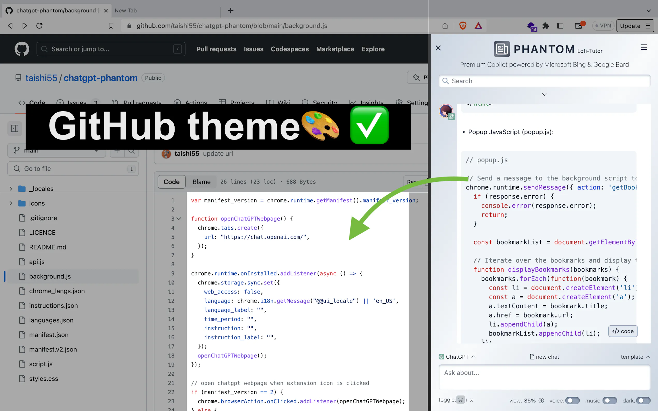Screen dimensions: 658x411
Task: Open the Marketplace menu item
Action: [x=335, y=49]
